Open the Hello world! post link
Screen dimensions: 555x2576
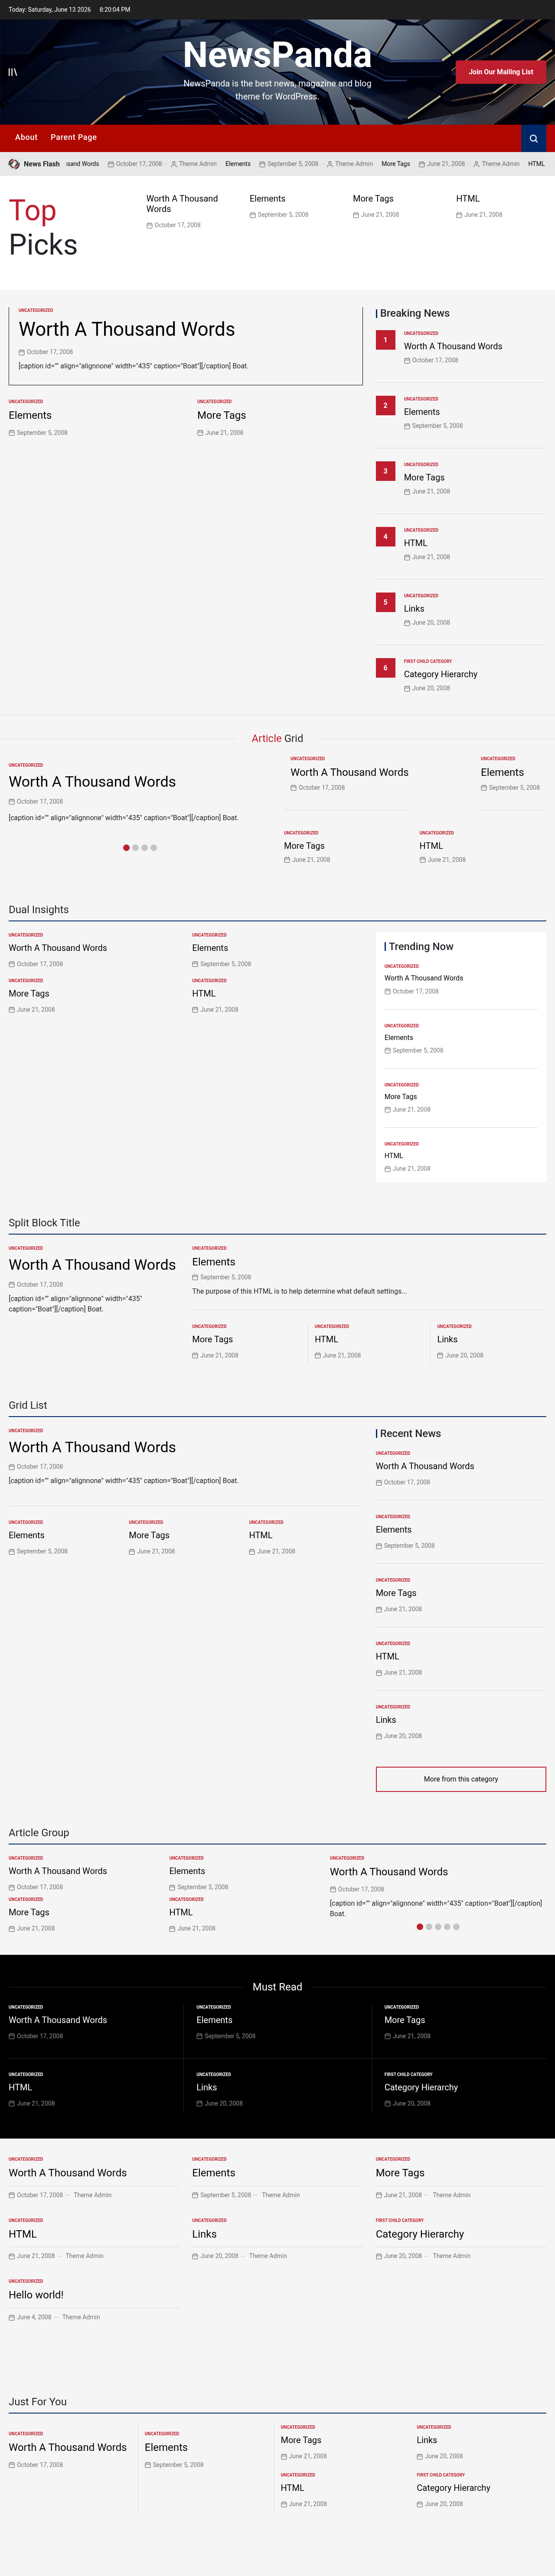click(36, 2295)
